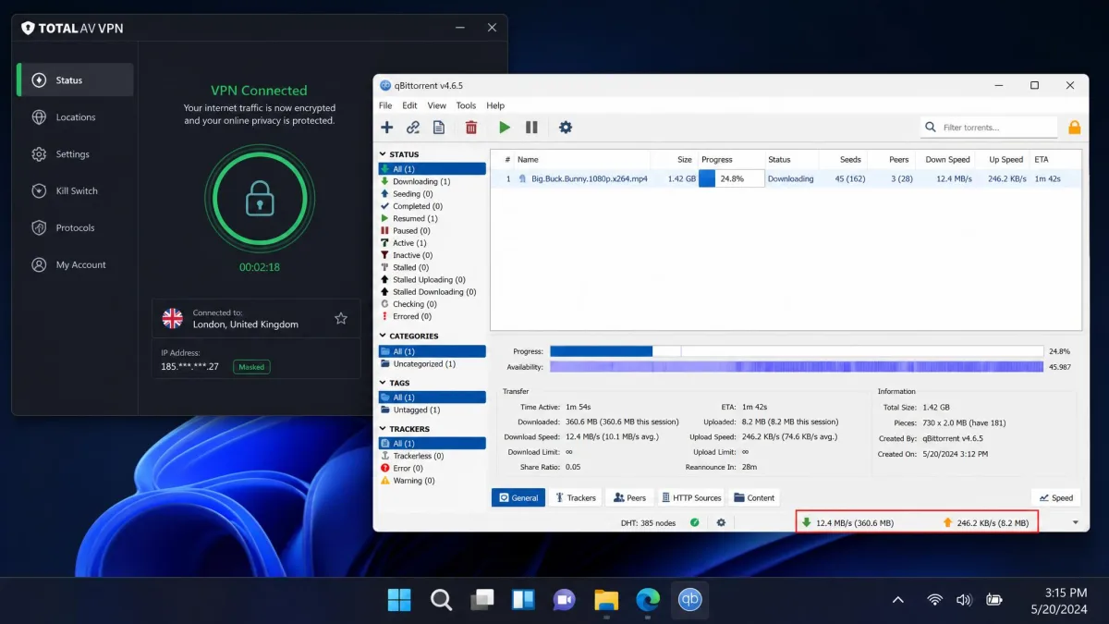The width and height of the screenshot is (1109, 624).
Task: Add a torrent file with plus icon
Action: 387,128
